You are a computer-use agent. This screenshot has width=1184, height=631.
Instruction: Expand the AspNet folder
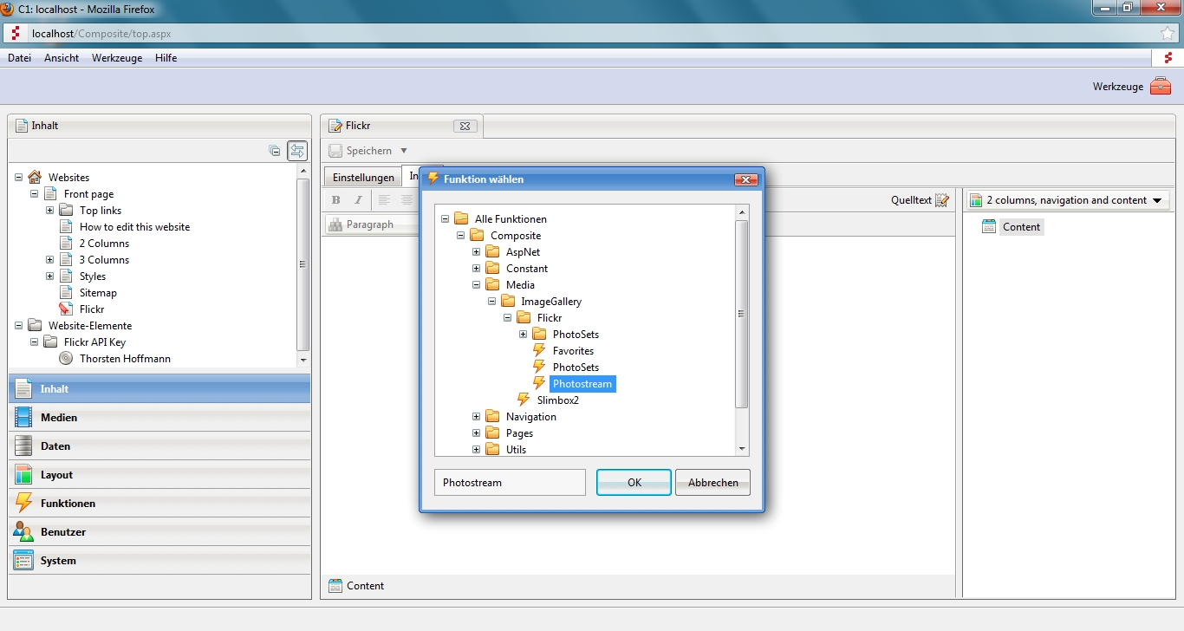pos(476,252)
